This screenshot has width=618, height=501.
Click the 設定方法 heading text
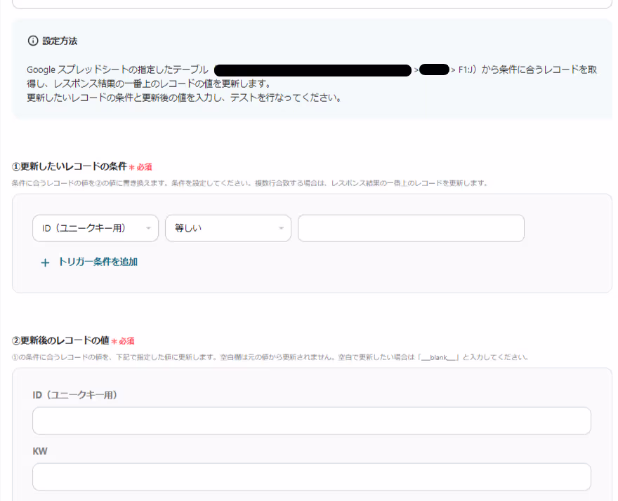coord(60,41)
